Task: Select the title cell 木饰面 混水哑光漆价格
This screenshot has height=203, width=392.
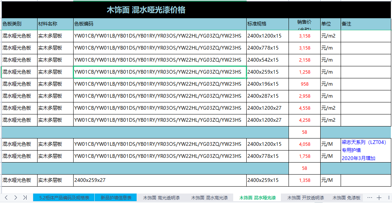Action: (146, 10)
